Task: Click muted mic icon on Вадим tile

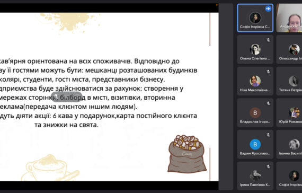Action: pyautogui.click(x=268, y=135)
